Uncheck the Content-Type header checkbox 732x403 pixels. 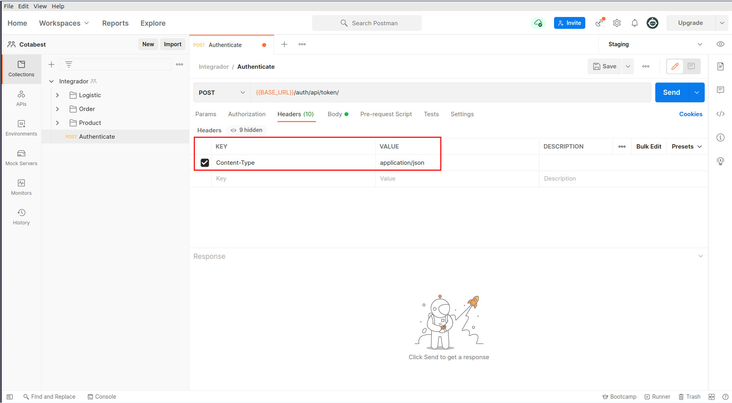click(205, 163)
